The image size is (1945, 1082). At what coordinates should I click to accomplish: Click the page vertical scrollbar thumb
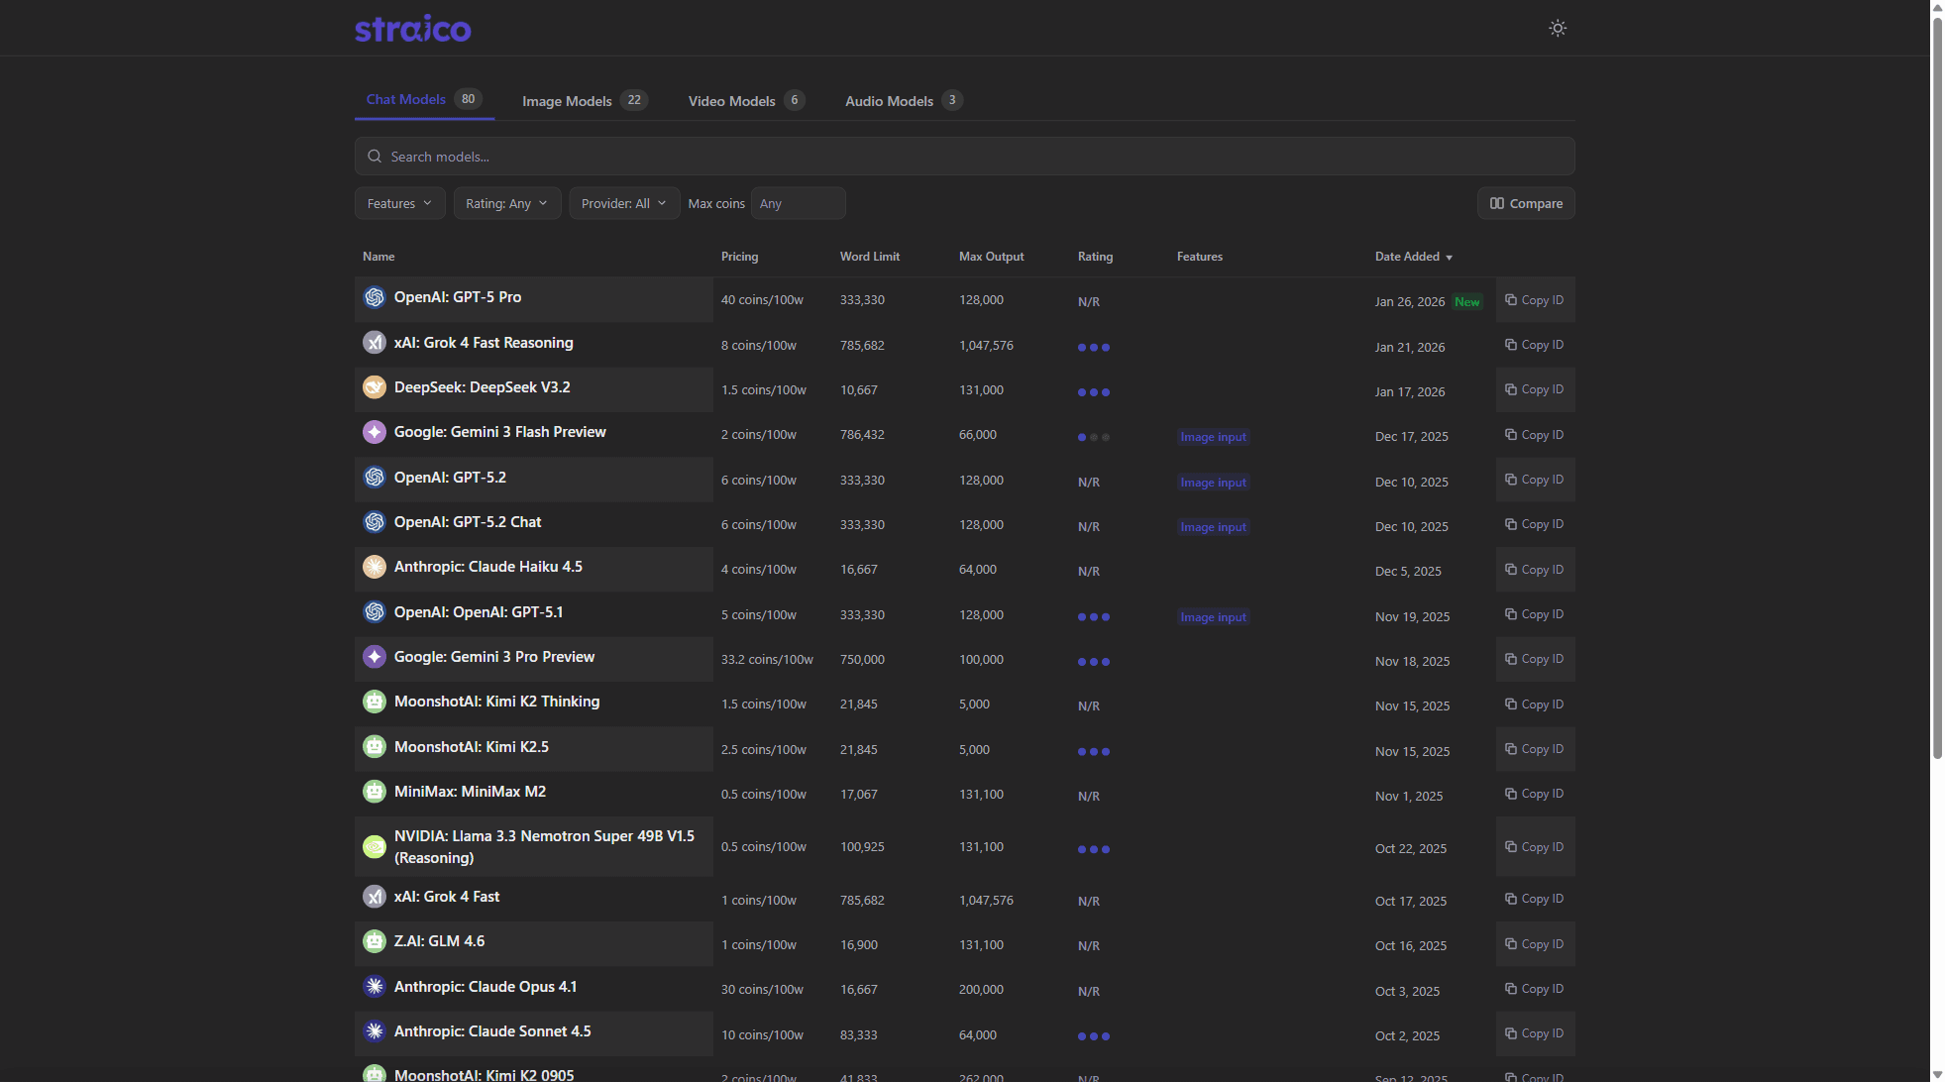[x=1937, y=386]
